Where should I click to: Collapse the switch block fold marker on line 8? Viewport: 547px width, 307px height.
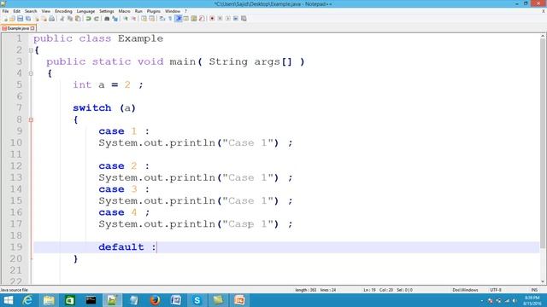click(x=31, y=119)
